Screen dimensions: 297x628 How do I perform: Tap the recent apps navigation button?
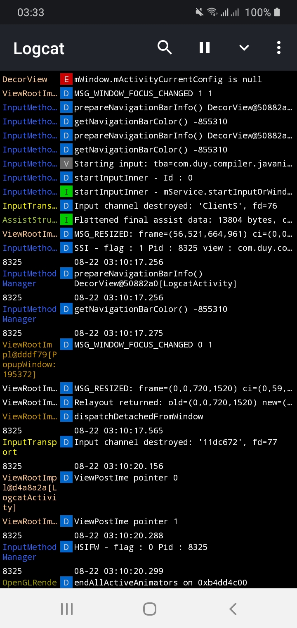[66, 609]
